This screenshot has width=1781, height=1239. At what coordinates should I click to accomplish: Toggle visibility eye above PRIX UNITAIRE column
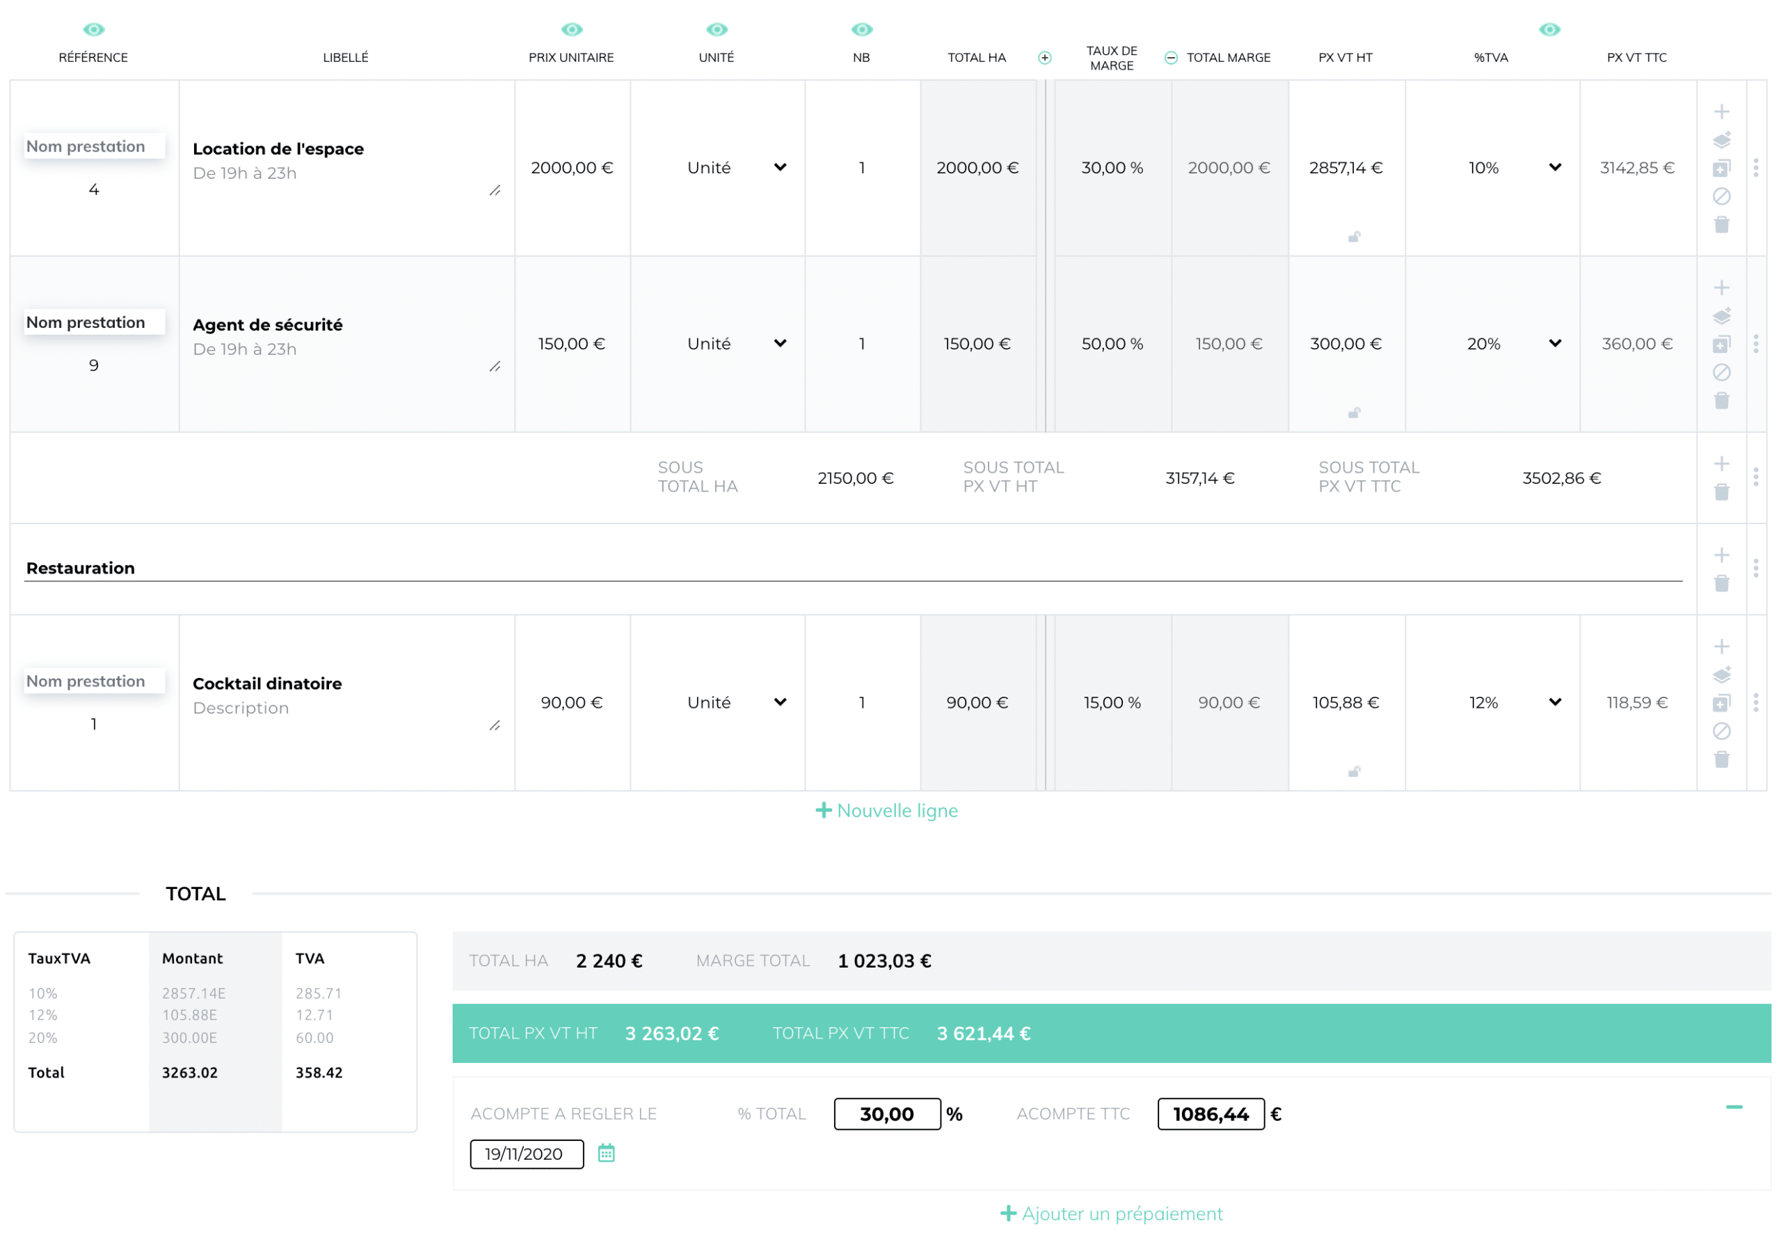[572, 29]
